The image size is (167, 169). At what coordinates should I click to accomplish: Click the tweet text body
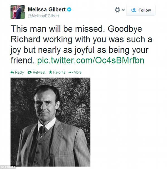[x=81, y=45]
